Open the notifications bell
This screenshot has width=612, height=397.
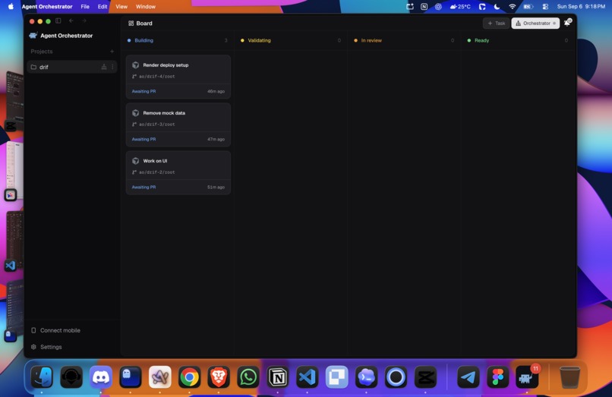coord(567,23)
